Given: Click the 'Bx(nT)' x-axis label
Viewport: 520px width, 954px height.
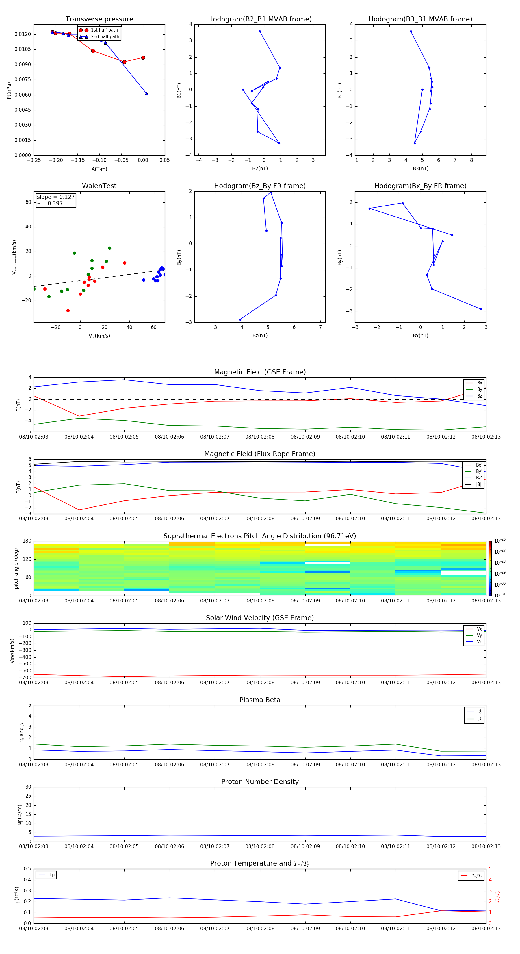Looking at the screenshot, I should (x=420, y=336).
